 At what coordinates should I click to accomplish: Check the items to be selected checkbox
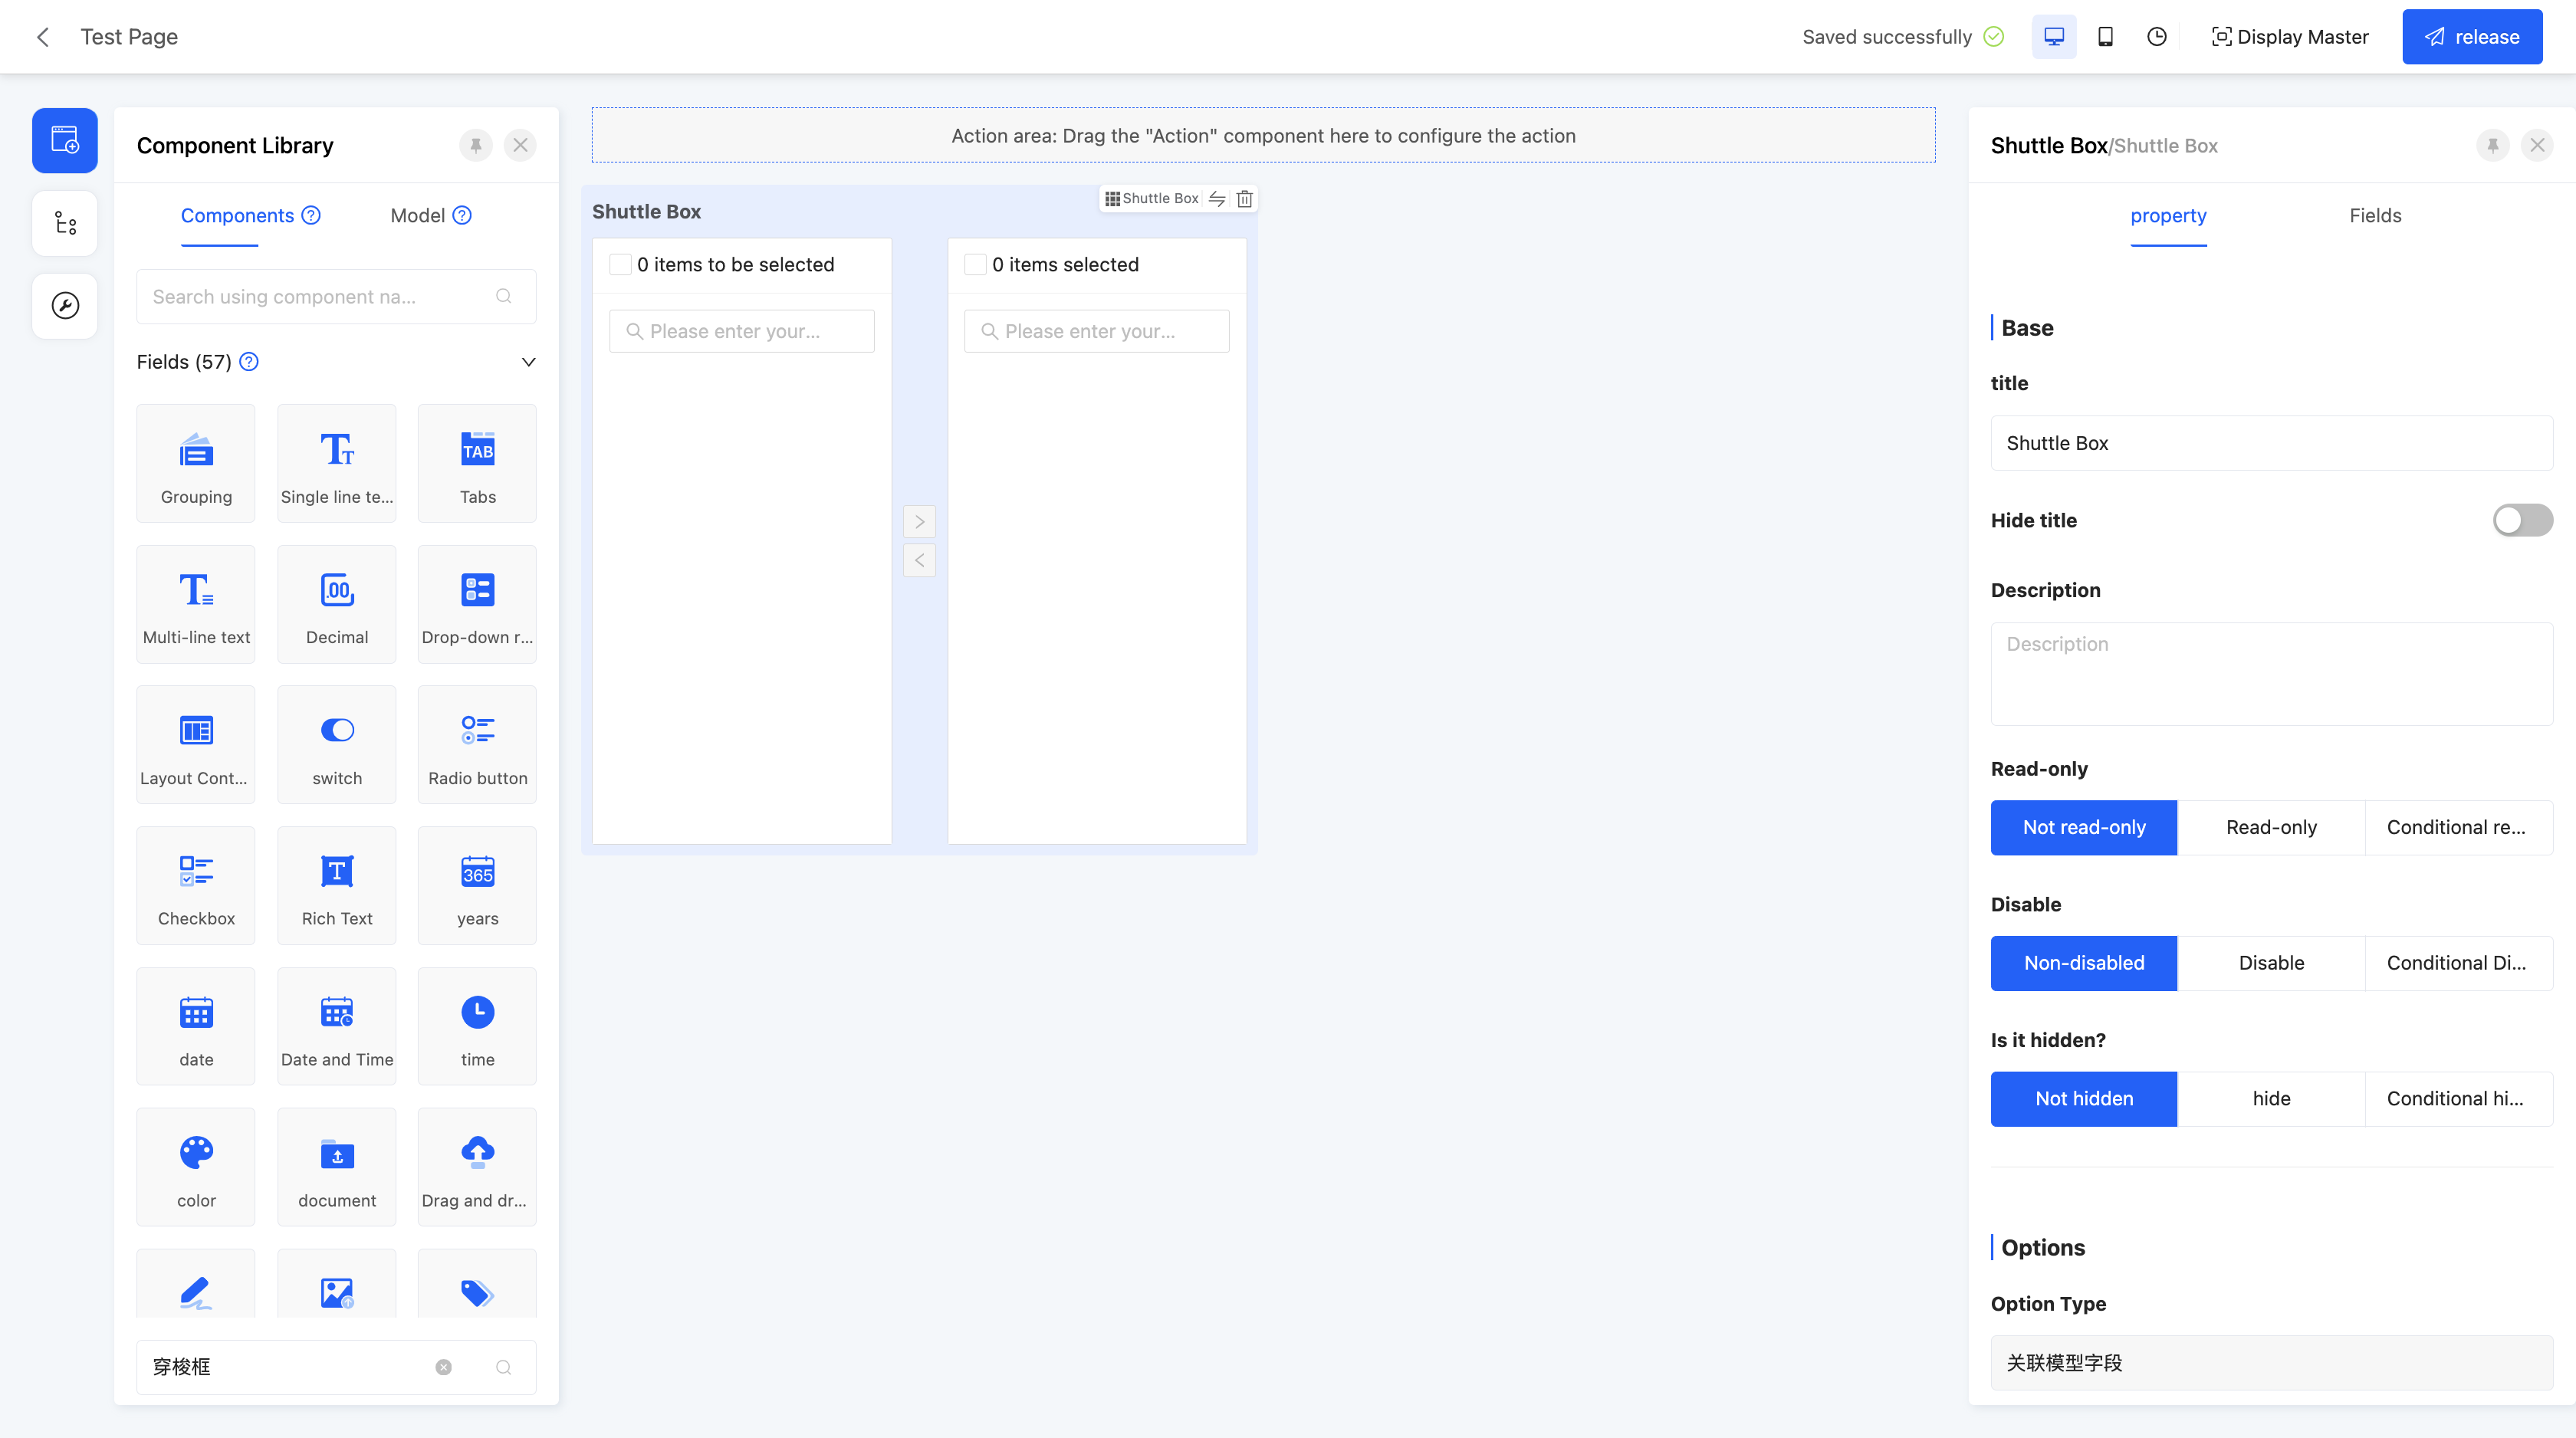(620, 265)
